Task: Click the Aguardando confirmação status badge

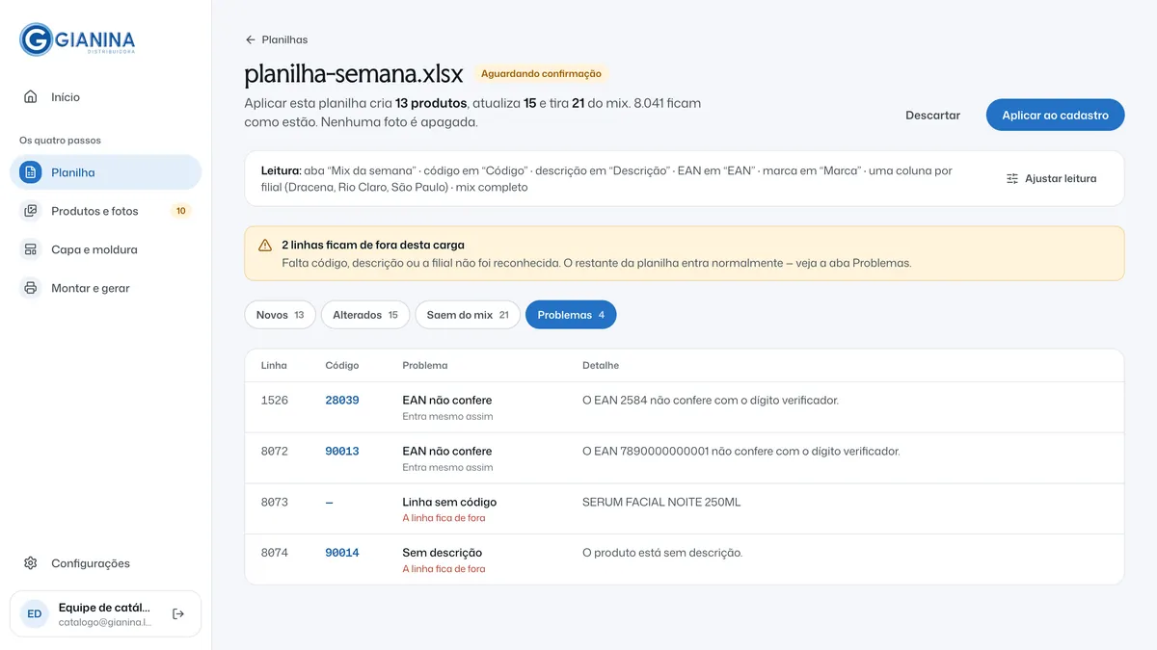Action: (541, 74)
